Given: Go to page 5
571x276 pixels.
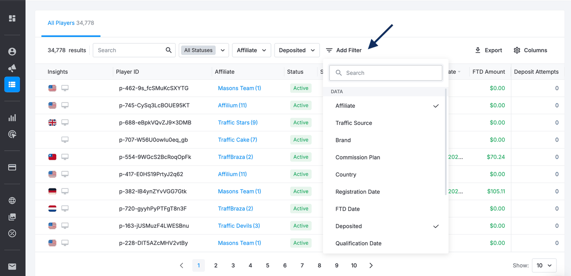Looking at the screenshot, I should pos(267,265).
